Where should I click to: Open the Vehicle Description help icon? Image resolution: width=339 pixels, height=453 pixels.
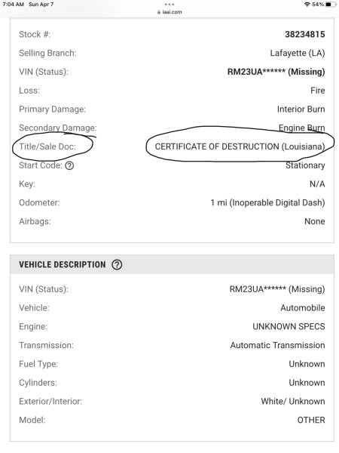tap(117, 265)
